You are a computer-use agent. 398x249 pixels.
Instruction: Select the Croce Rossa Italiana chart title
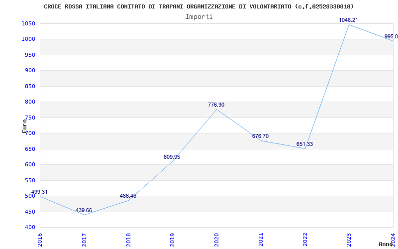[199, 6]
